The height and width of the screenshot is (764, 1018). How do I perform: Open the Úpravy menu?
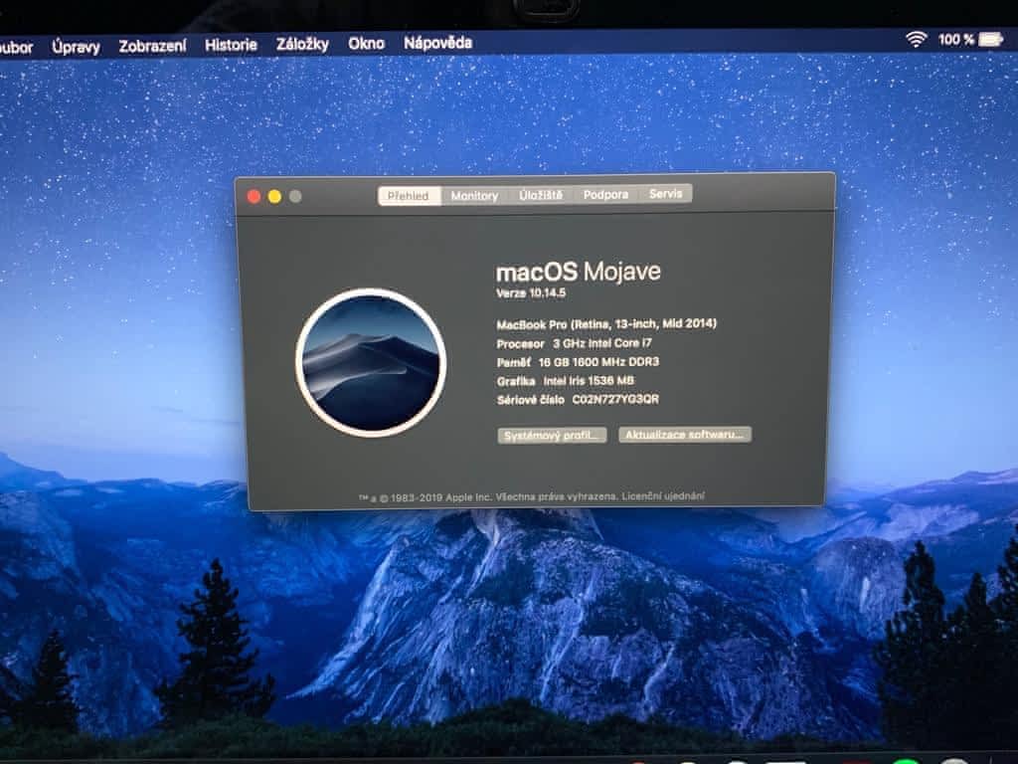point(76,47)
